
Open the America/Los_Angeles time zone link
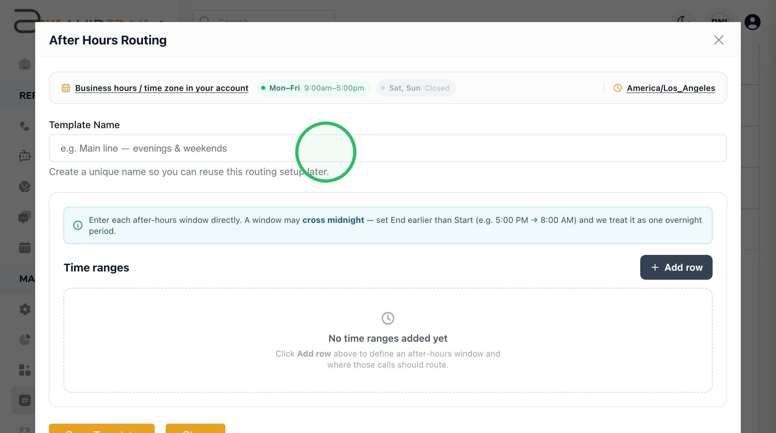[671, 88]
